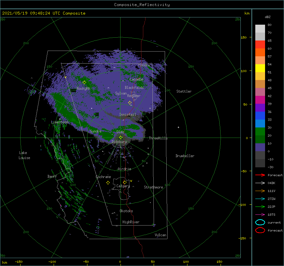Click the yellow radar-site marker above Didsbury
The height and width of the screenshot is (266, 284).
121,138
